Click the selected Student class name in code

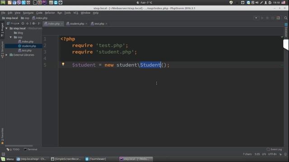150,65
